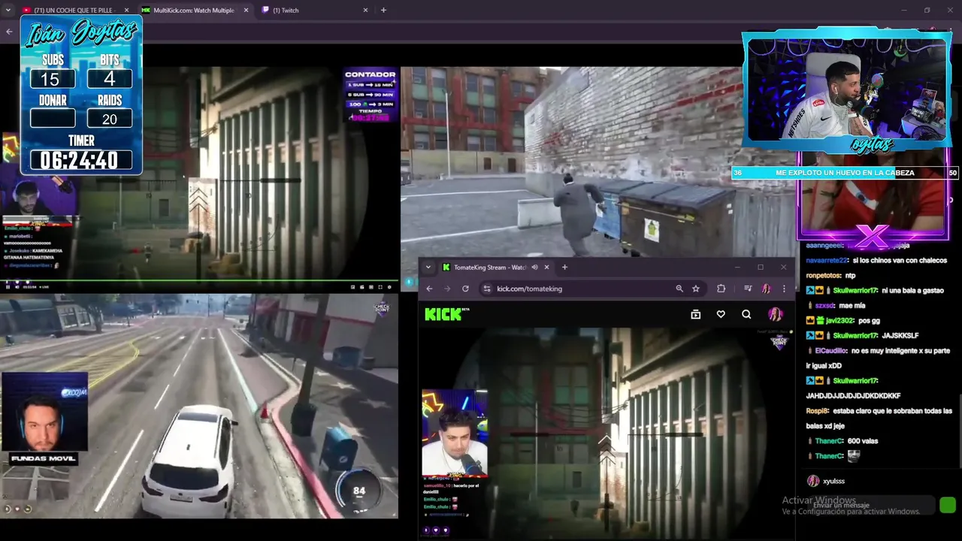Viewport: 962px width, 541px height.
Task: Open the Chrome profile avatar in the Kick window
Action: 766,289
